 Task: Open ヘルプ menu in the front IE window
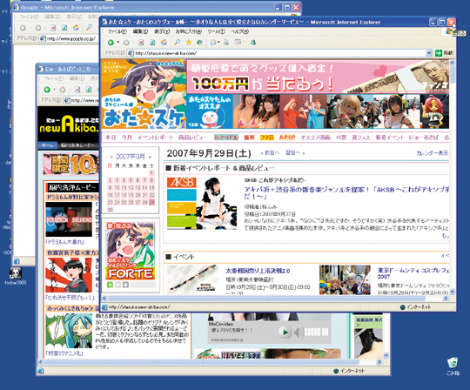(x=240, y=31)
